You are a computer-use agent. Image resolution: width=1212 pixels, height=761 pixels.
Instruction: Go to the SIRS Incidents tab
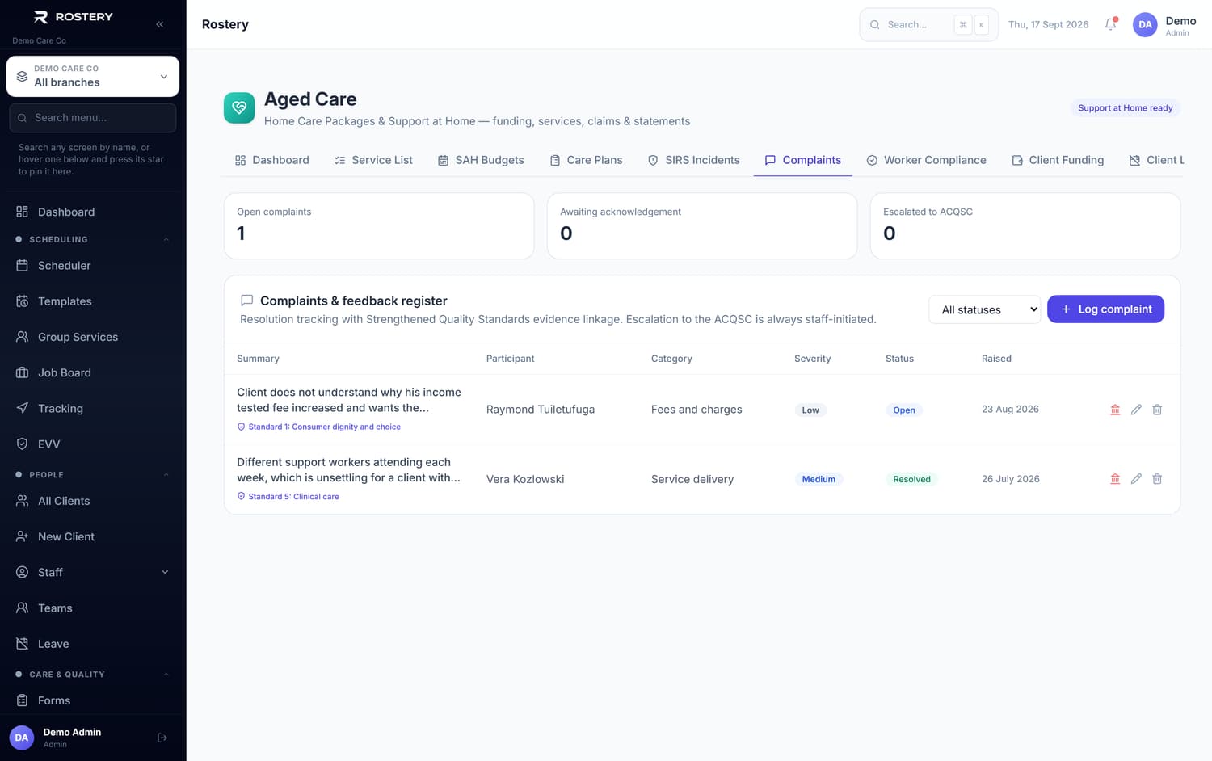(x=693, y=160)
